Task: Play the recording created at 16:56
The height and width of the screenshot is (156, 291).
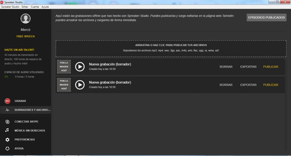Action: coord(80,85)
